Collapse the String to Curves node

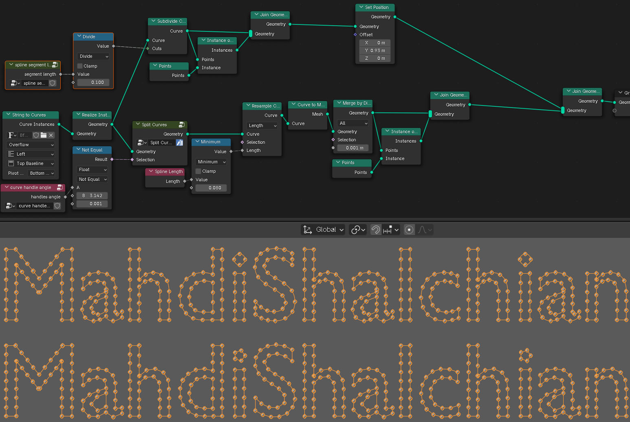coord(8,115)
